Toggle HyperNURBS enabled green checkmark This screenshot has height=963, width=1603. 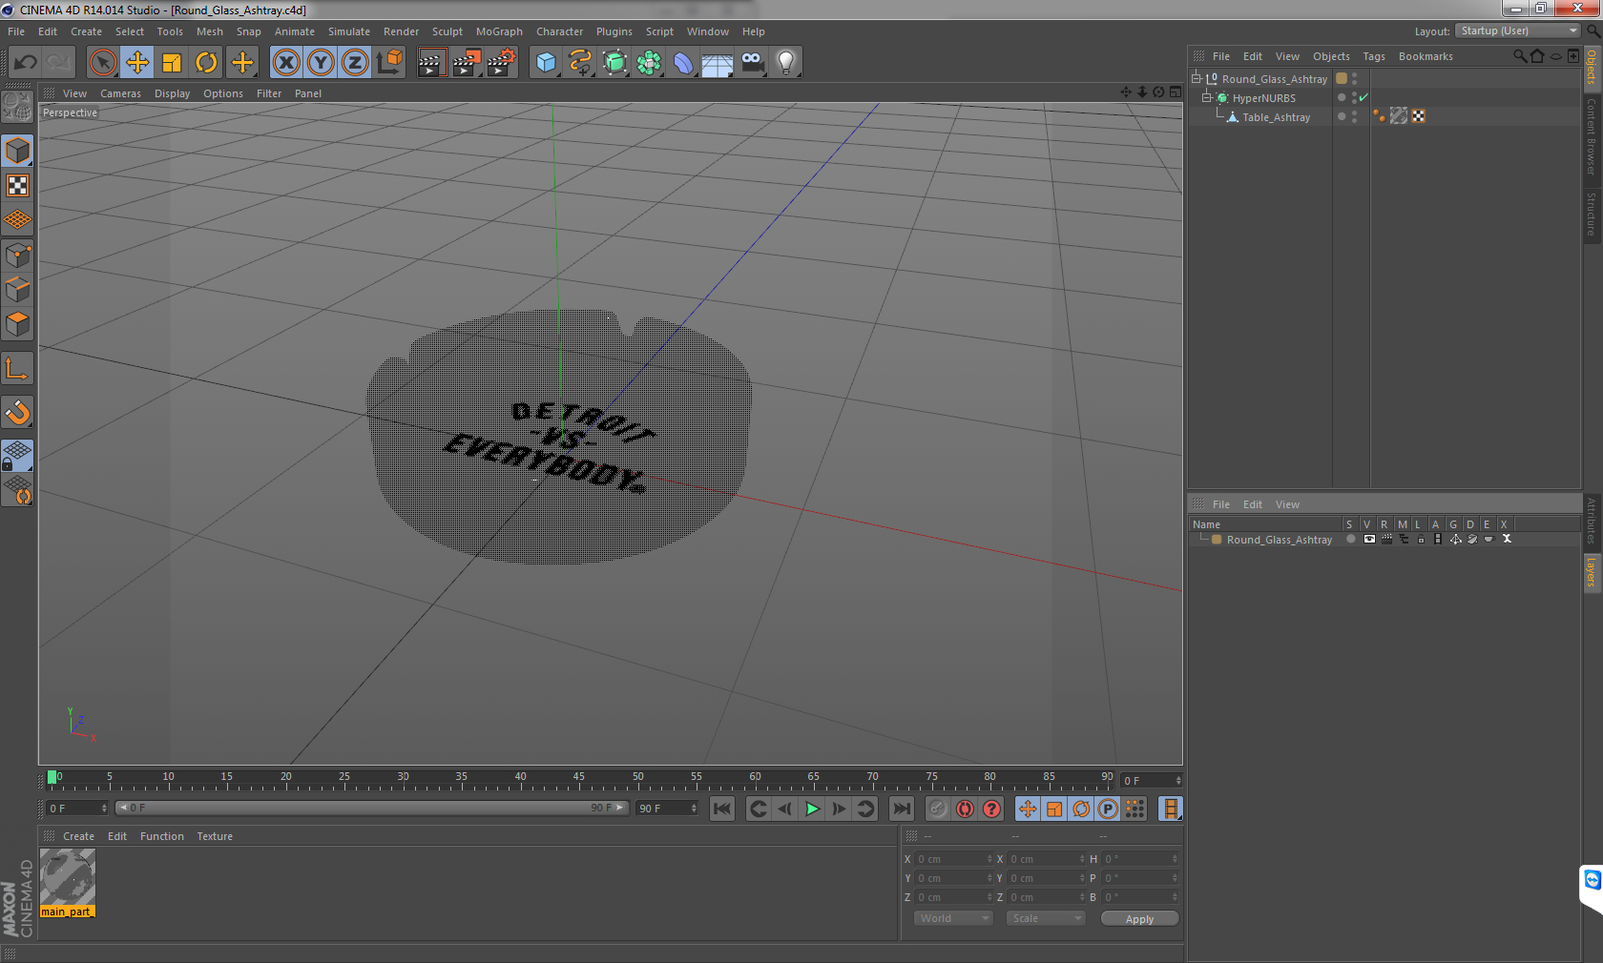tap(1364, 97)
